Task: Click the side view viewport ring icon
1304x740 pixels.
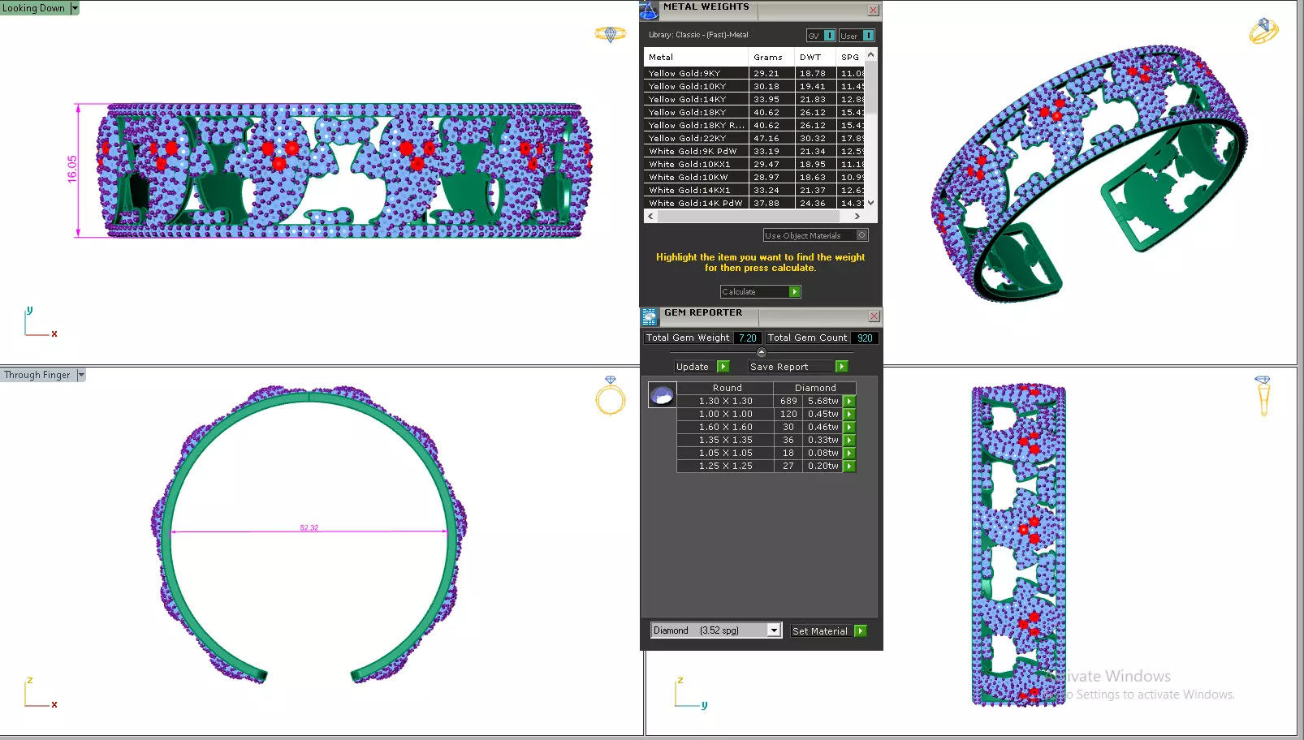Action: click(1263, 396)
